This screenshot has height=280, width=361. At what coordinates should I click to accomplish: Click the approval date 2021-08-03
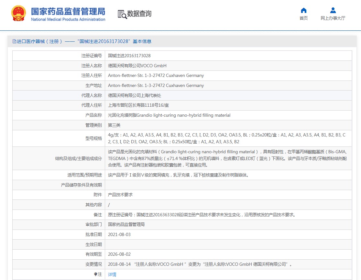[119, 234]
